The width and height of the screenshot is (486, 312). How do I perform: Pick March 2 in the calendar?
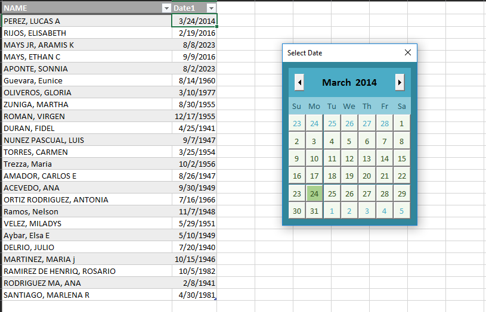coord(297,141)
